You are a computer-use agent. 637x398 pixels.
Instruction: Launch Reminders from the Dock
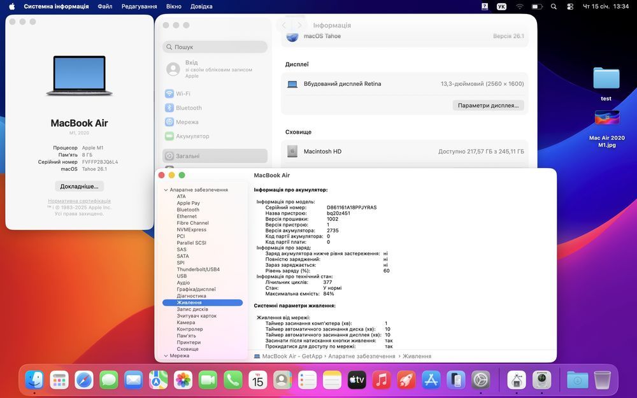pyautogui.click(x=307, y=380)
